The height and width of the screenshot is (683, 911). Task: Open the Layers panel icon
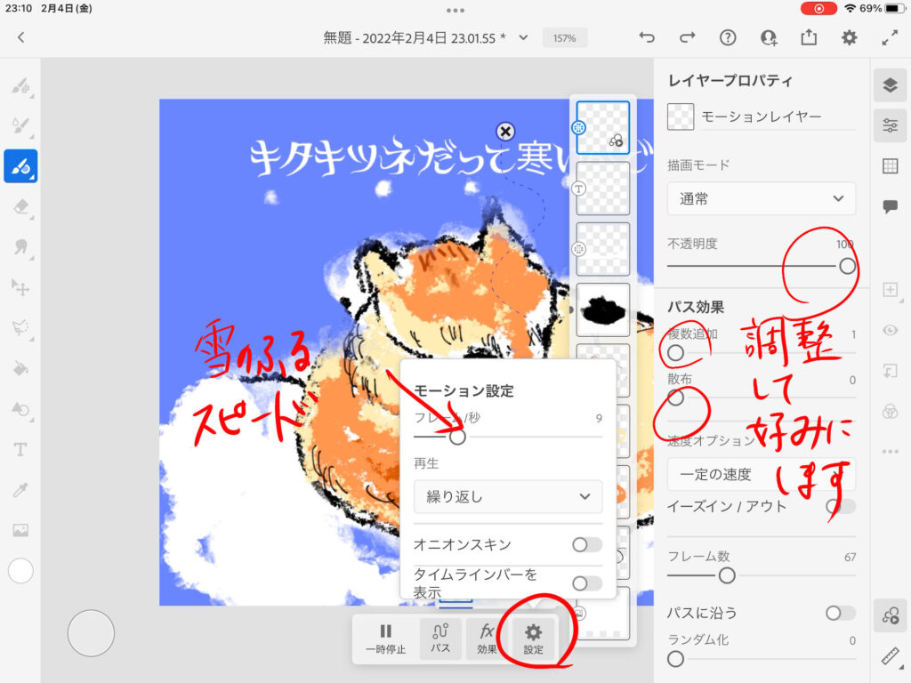(890, 85)
